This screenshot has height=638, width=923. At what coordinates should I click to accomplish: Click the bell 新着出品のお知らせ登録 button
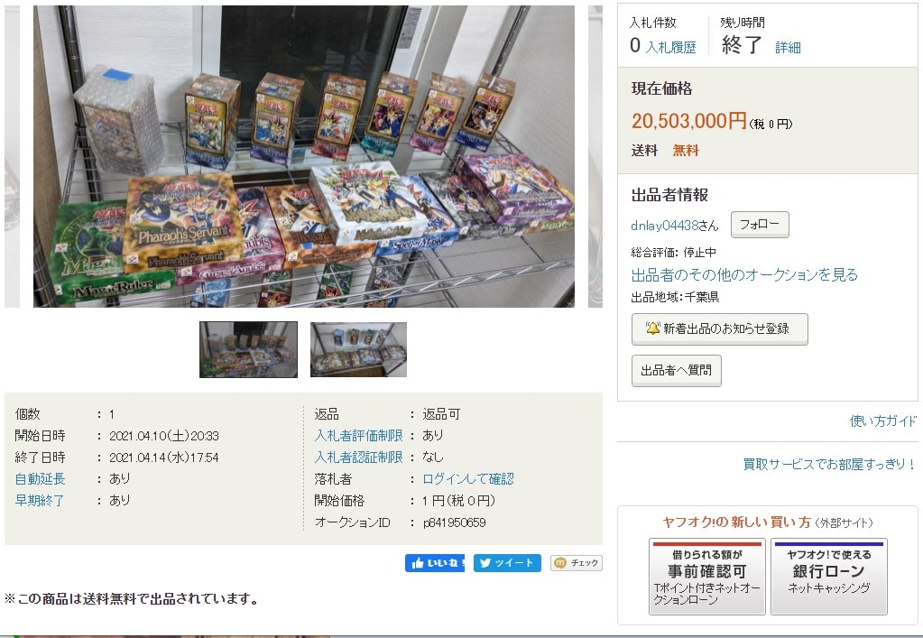tap(719, 329)
